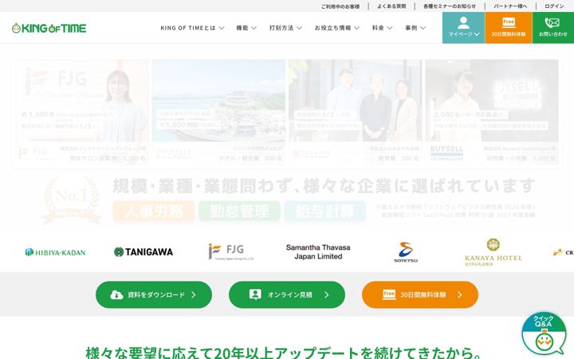Click the Samantha Thavasa Japan Limited logo
574x359 pixels.
(x=318, y=251)
